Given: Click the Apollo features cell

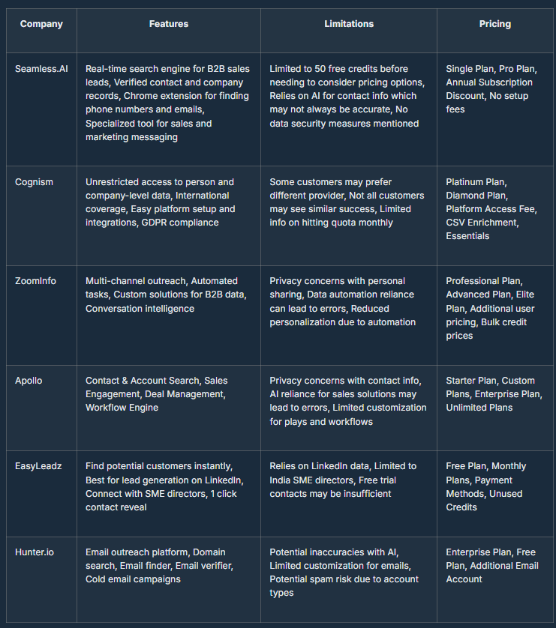Looking at the screenshot, I should 156,394.
